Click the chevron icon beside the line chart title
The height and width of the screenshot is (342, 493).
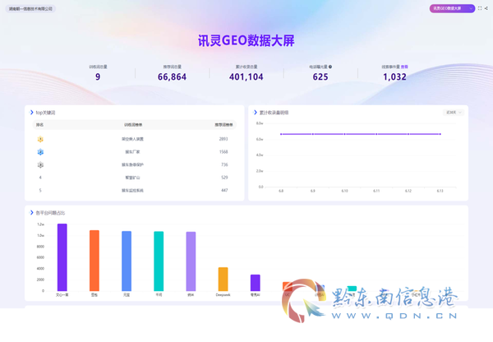click(x=256, y=113)
